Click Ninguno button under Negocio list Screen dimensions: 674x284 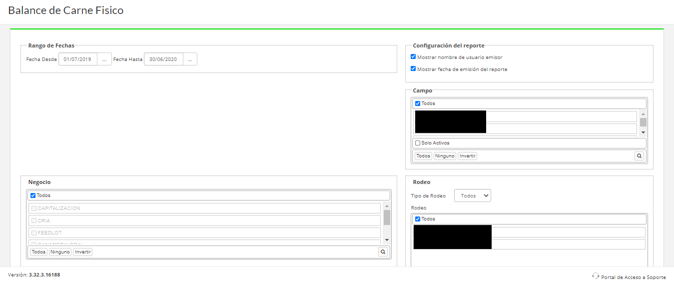tap(60, 252)
